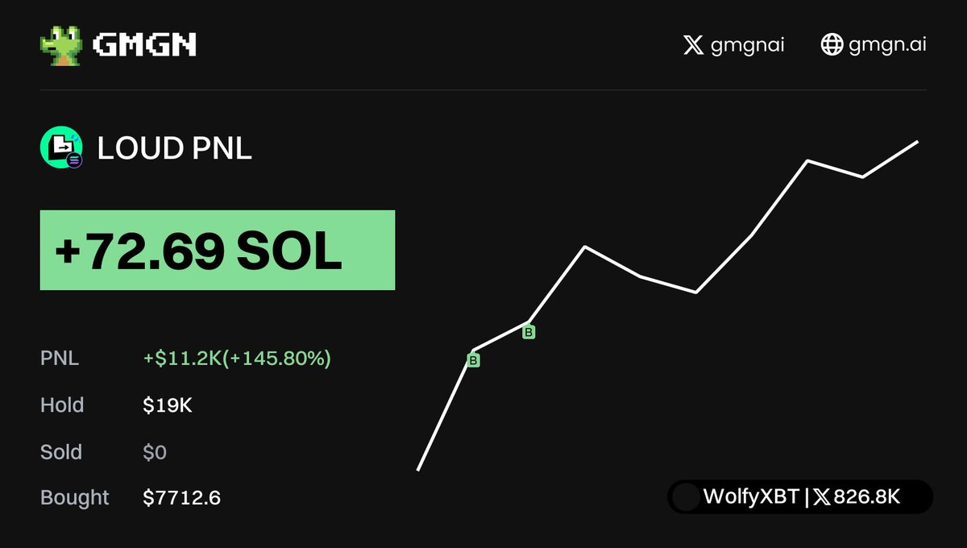Viewport: 967px width, 548px height.
Task: Click the WolfyXBT avatar circle
Action: coord(686,497)
